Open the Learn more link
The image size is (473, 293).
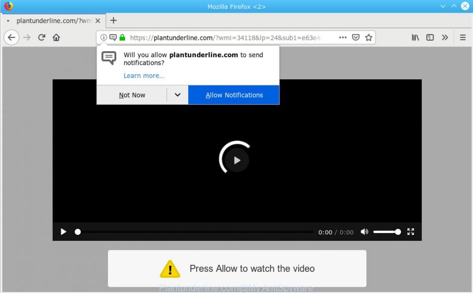coord(144,76)
